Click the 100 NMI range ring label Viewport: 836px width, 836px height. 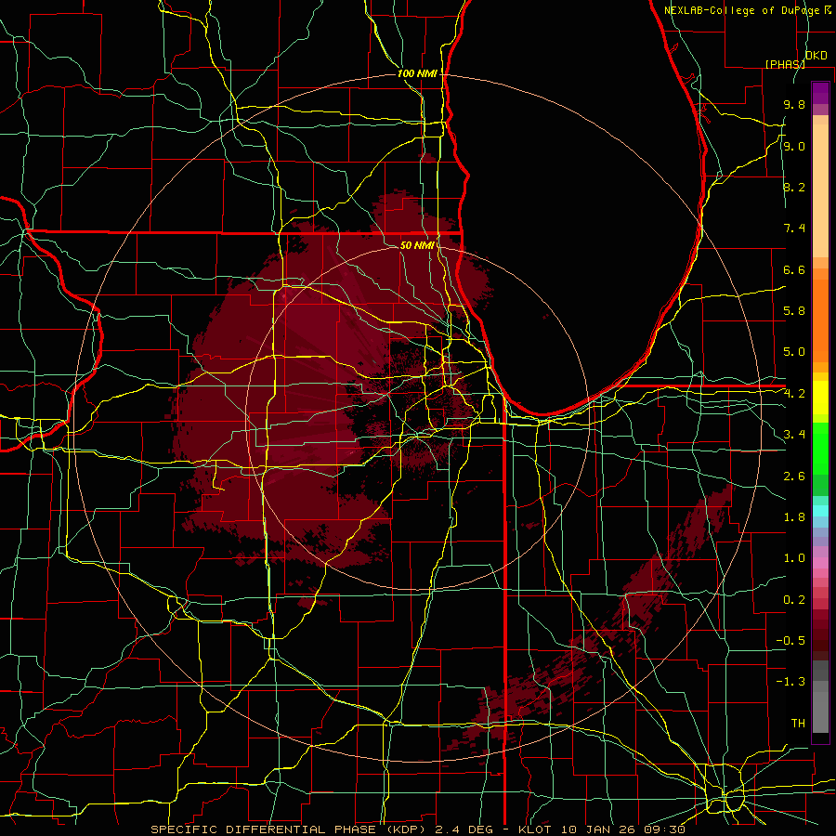417,73
